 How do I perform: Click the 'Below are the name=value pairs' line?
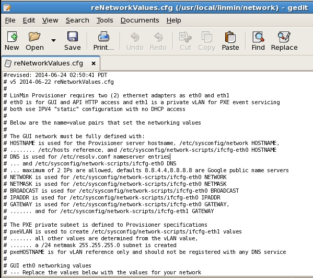pos(102,123)
